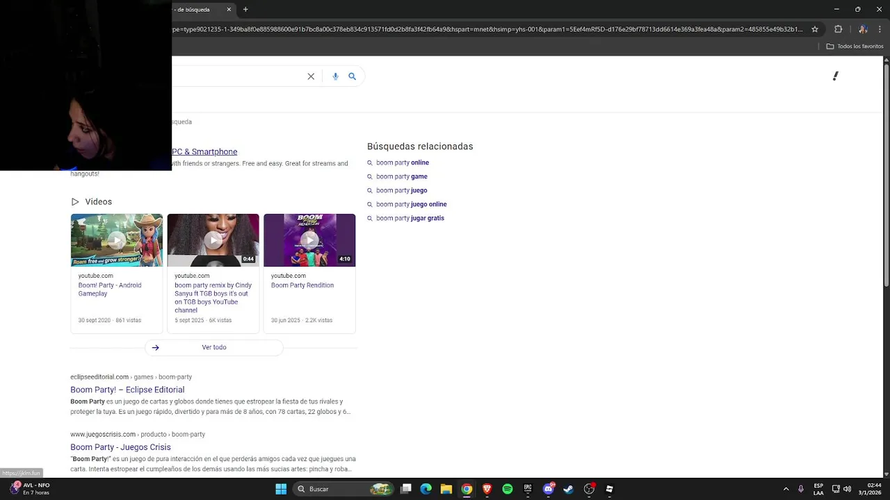The width and height of the screenshot is (890, 500).
Task: Select related search 'boom party juego'
Action: click(402, 190)
